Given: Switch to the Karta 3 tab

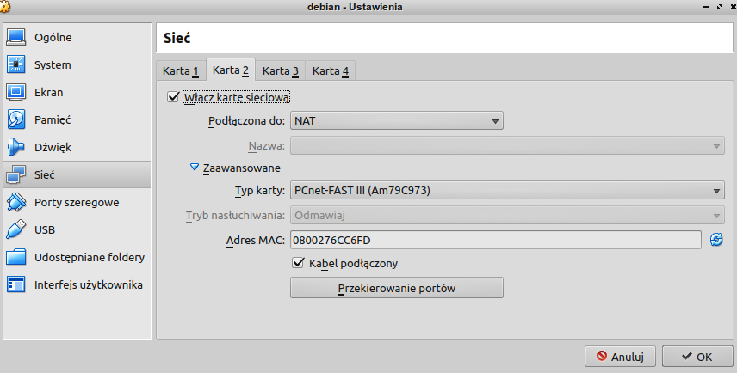Looking at the screenshot, I should coord(280,70).
